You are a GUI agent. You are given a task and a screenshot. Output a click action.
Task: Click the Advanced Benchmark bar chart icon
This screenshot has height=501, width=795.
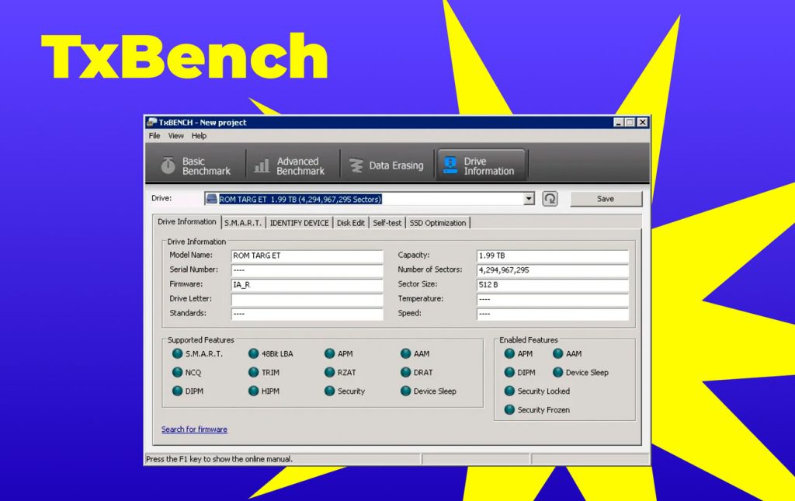(262, 165)
